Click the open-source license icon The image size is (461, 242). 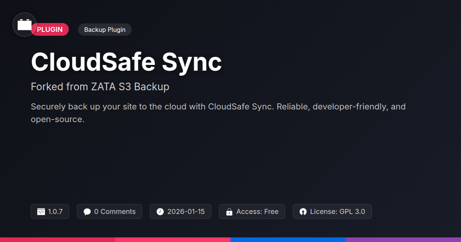[303, 212]
